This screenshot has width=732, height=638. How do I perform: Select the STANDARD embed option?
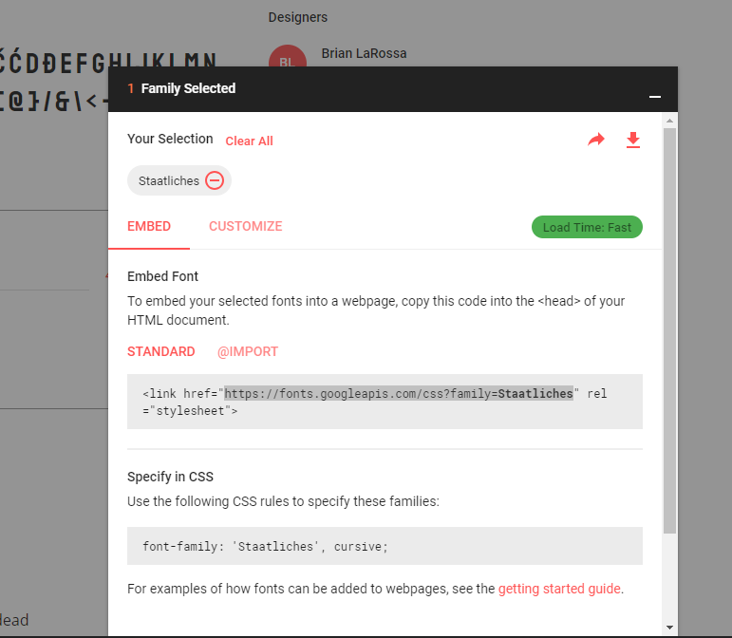coord(161,351)
